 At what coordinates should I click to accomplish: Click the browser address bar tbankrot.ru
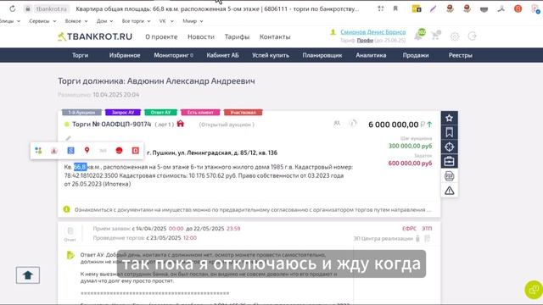coord(51,9)
